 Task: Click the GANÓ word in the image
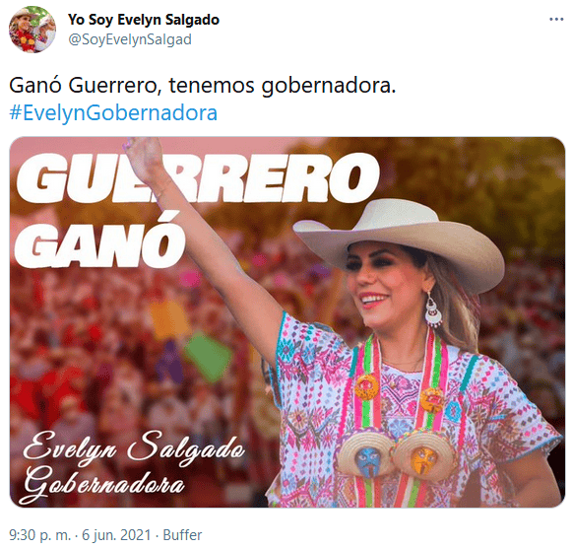coord(99,240)
